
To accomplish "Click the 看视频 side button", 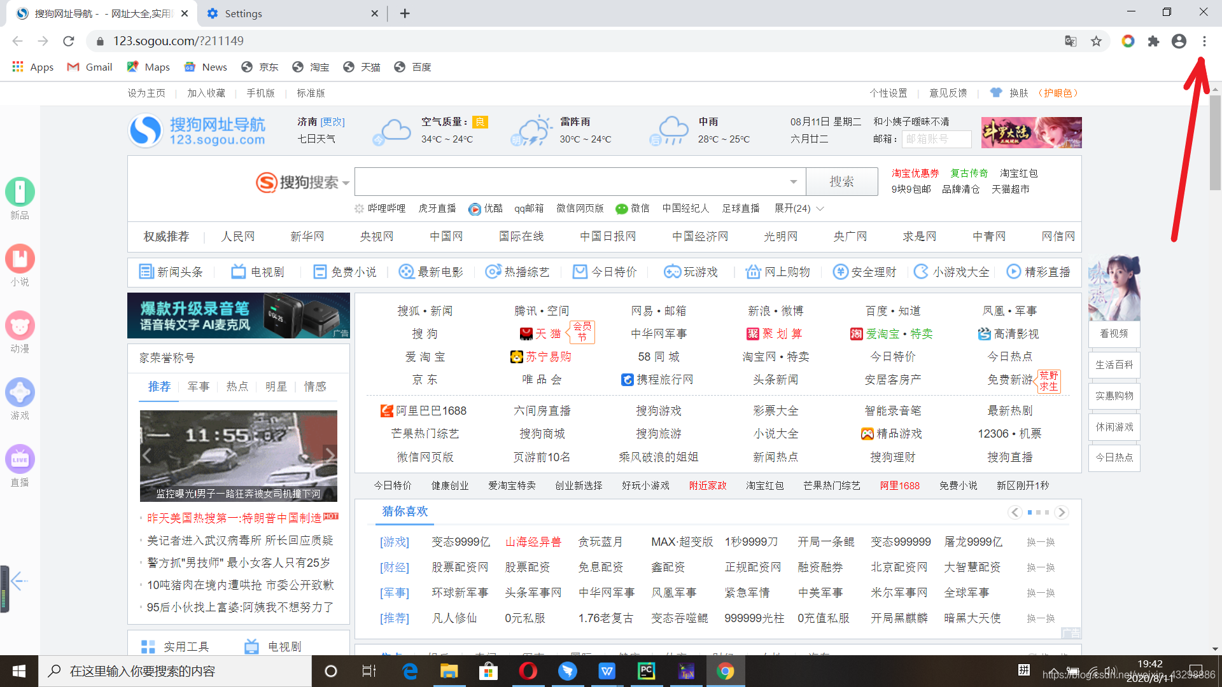I will (x=1114, y=333).
